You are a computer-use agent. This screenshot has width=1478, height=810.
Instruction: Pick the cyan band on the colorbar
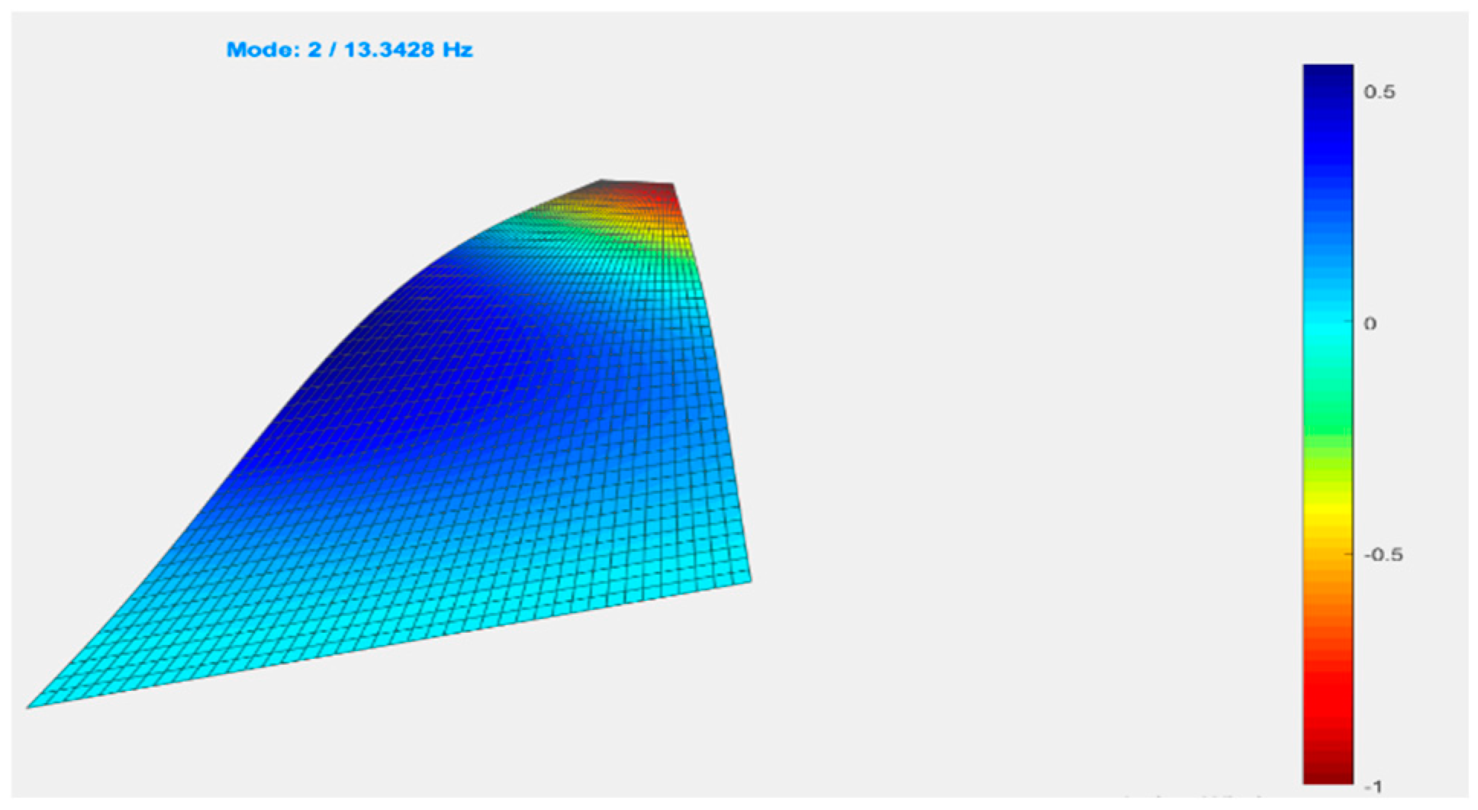1328,328
